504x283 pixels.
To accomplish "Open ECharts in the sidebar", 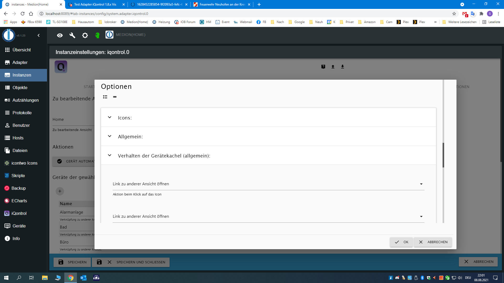I will coord(24,201).
